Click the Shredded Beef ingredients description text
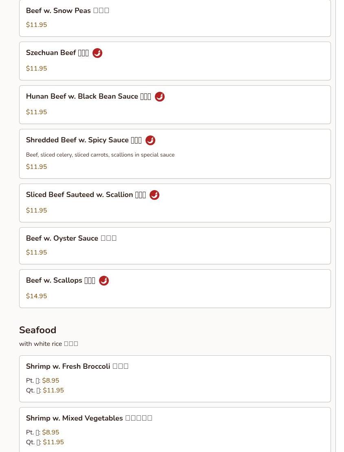This screenshot has width=344, height=452. point(100,155)
